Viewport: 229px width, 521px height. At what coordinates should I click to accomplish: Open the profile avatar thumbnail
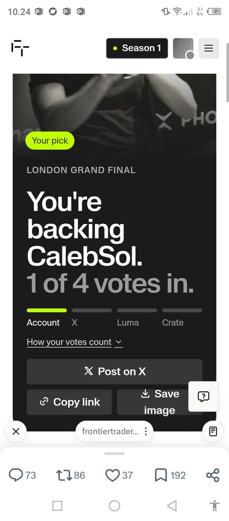183,48
